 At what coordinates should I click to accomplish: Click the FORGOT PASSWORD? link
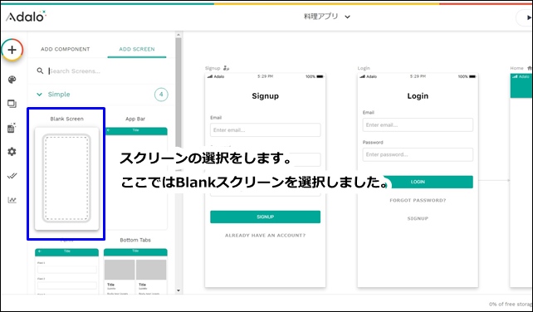[x=418, y=200]
